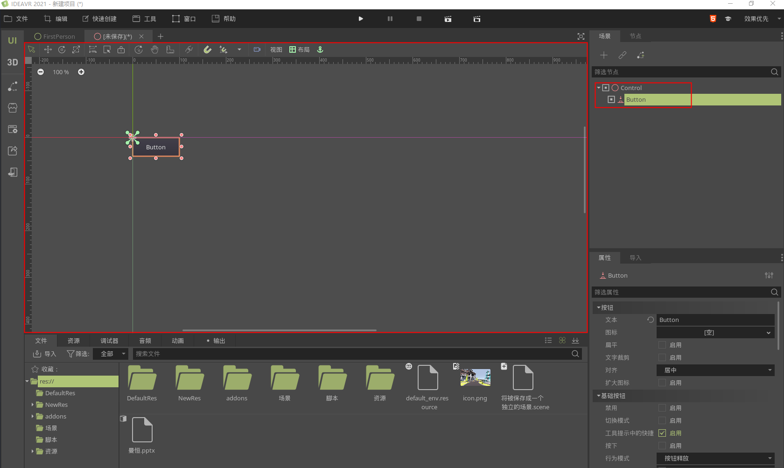784x468 pixels.
Task: Switch to UI workspace
Action: [x=13, y=41]
